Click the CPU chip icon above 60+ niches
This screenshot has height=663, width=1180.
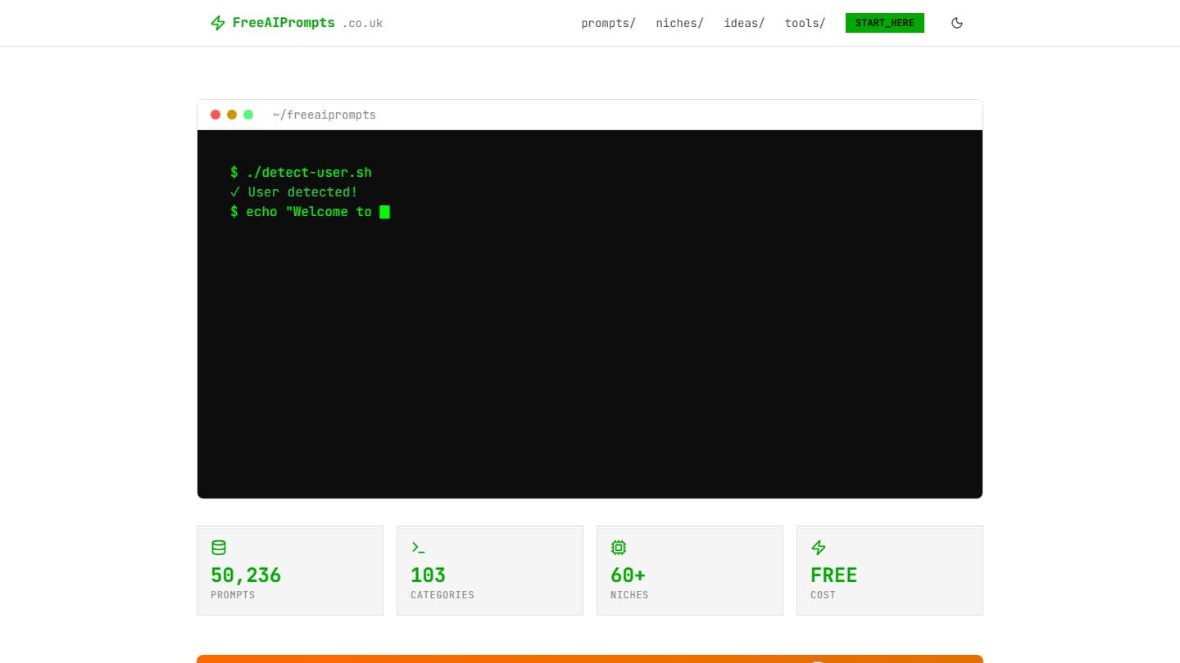pyautogui.click(x=619, y=548)
